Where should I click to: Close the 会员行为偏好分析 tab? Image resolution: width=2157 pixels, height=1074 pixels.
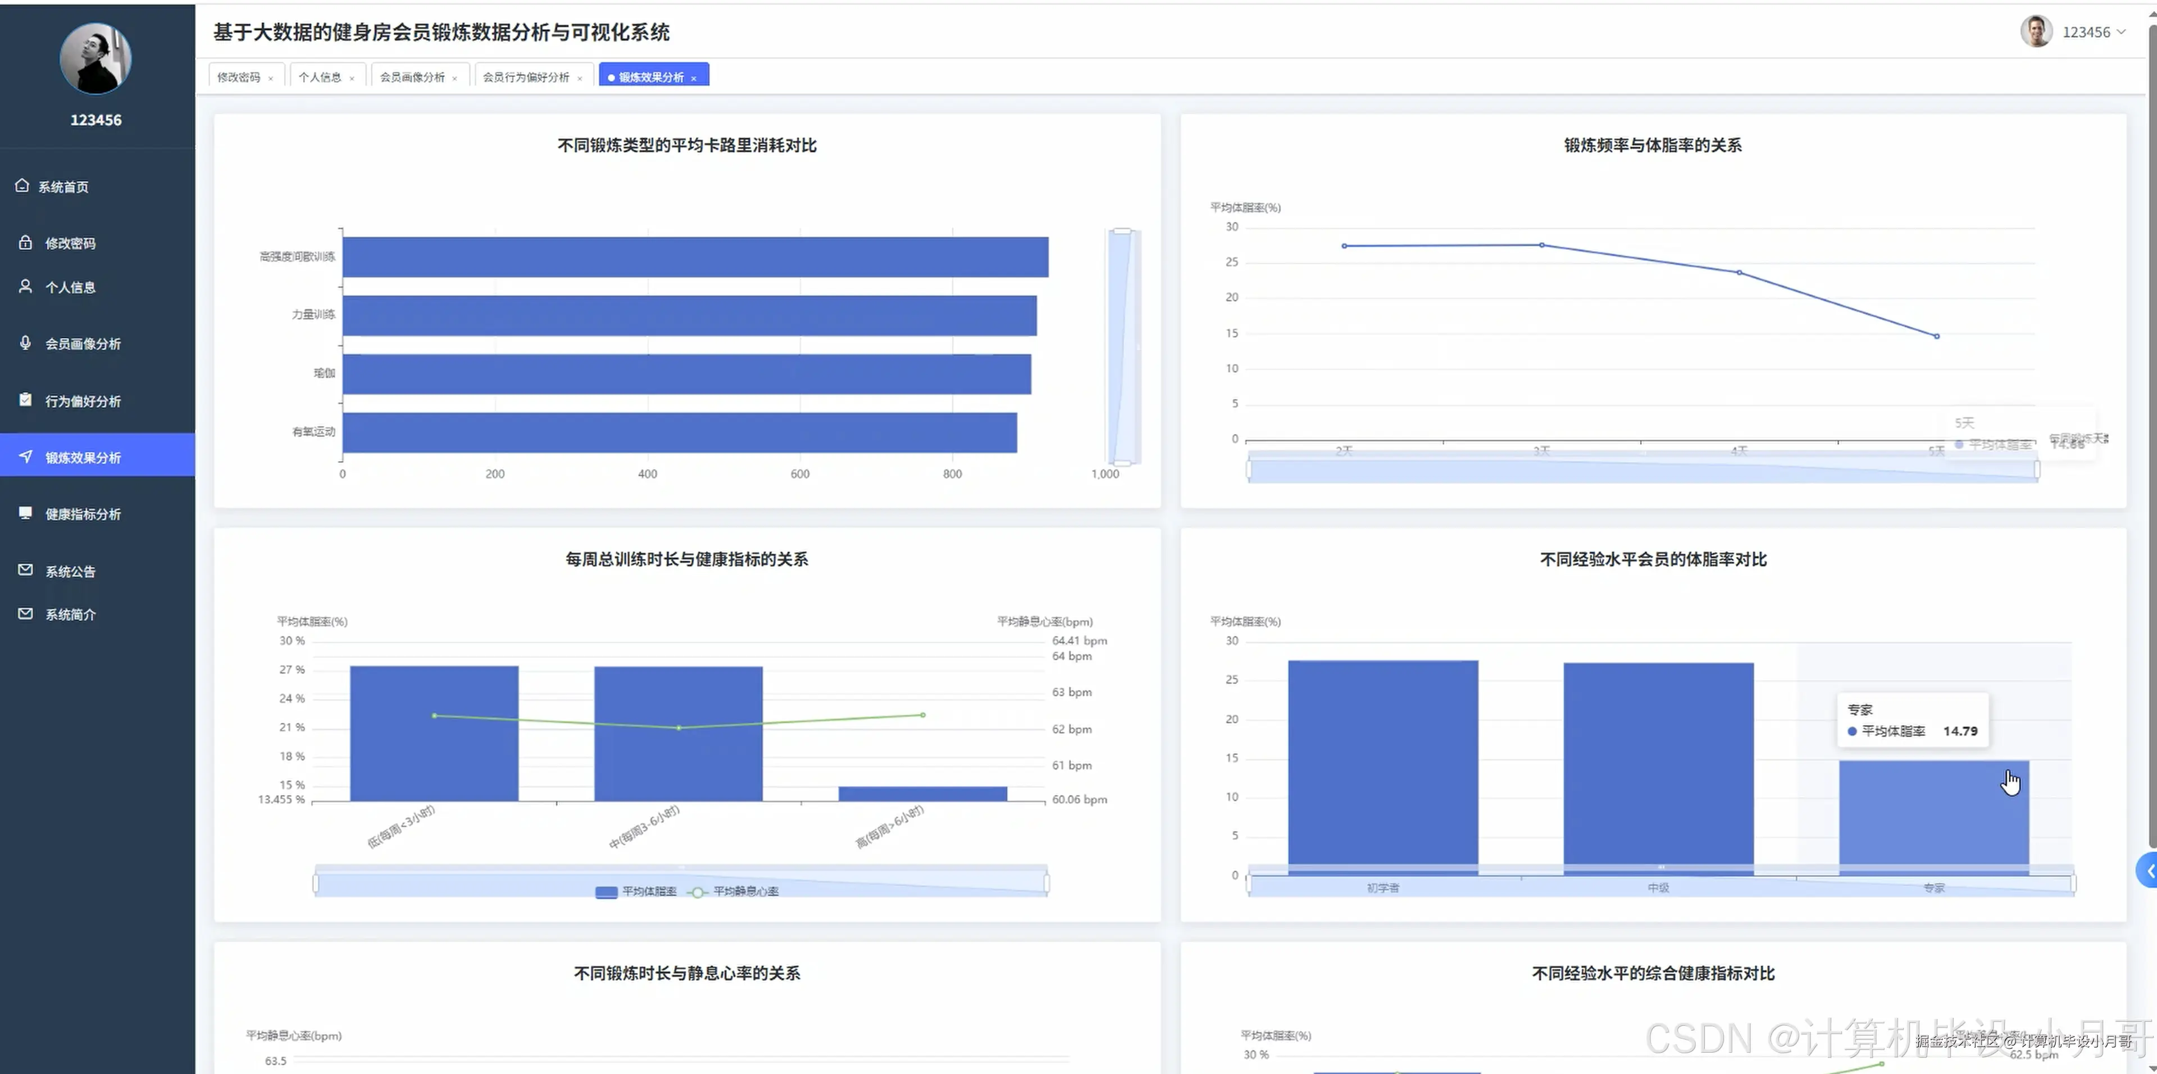click(580, 78)
